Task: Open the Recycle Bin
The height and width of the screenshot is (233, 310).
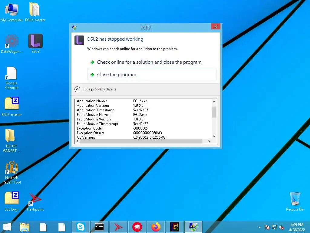Action: 295,201
